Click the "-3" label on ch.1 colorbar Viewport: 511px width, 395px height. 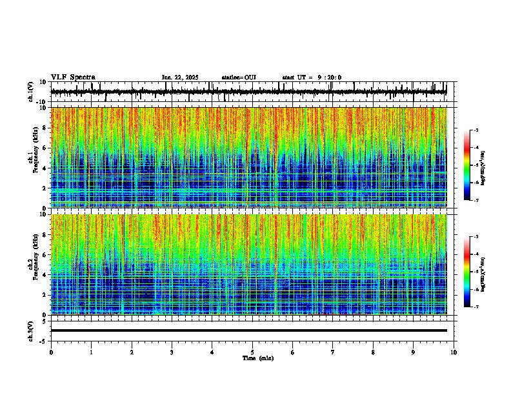click(476, 130)
